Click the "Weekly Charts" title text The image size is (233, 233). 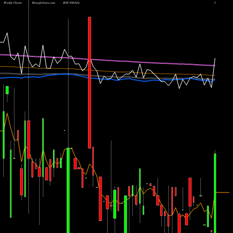13,3
